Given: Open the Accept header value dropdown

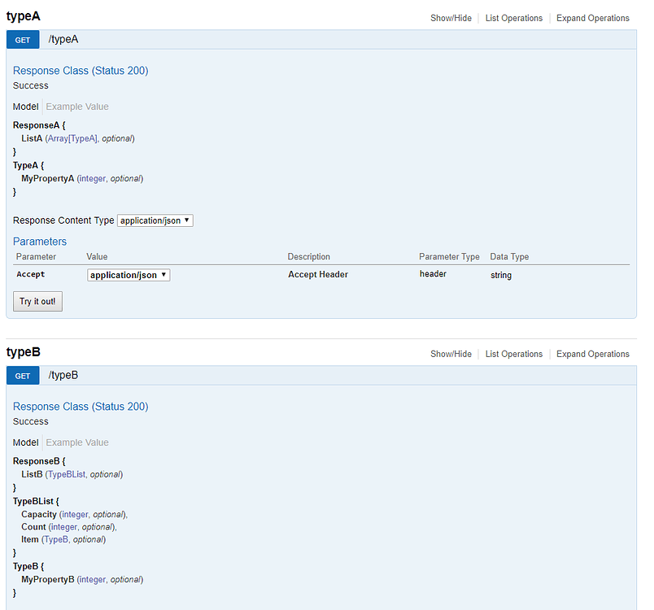Looking at the screenshot, I should click(x=128, y=275).
